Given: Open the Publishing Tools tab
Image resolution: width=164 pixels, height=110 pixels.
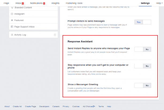Looking at the screenshot, I should [x=74, y=3].
